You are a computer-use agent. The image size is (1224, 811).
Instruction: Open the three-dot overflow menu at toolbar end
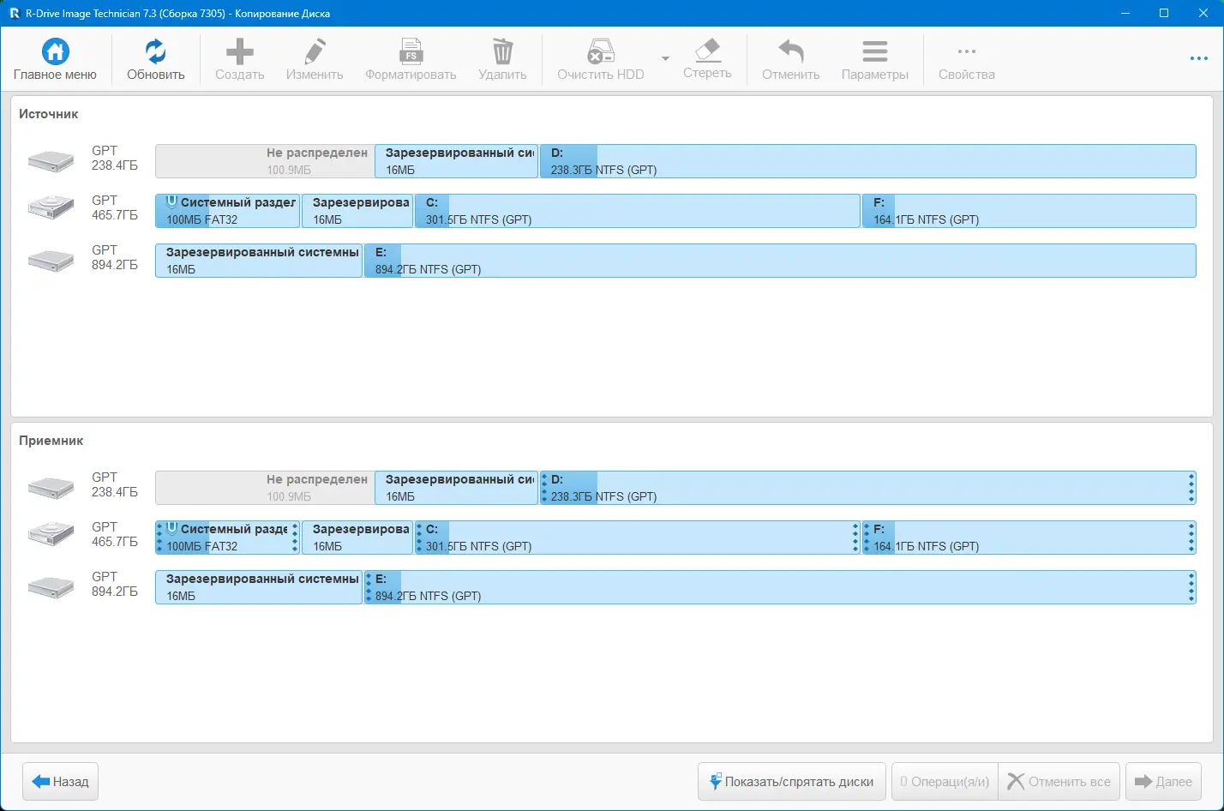(1198, 59)
